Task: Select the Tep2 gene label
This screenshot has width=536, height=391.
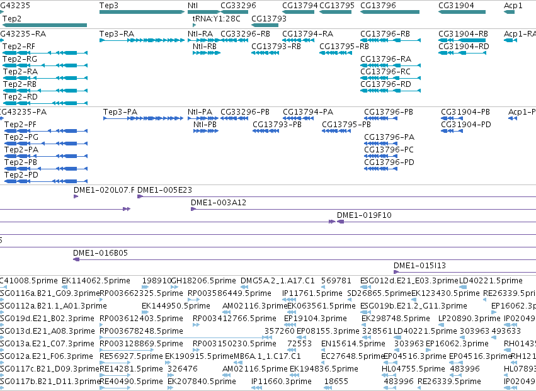Action: tap(12, 18)
